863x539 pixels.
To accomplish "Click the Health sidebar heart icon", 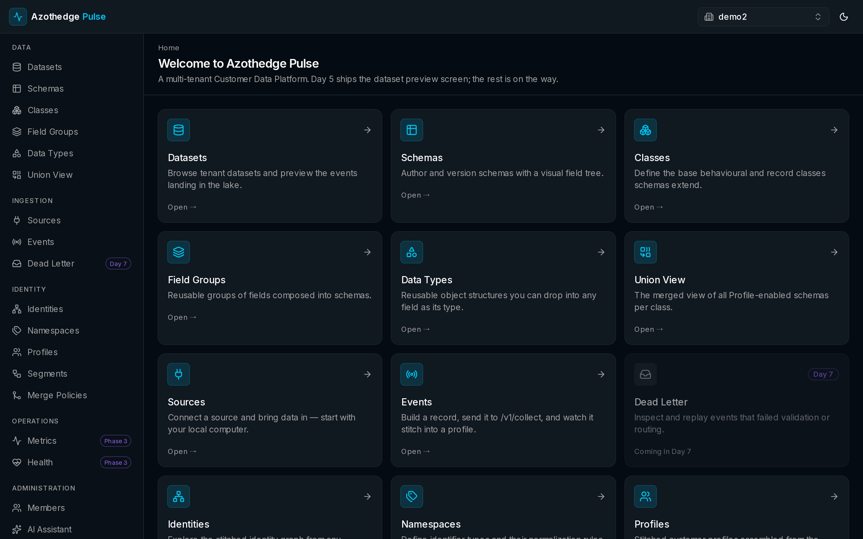I will coord(17,462).
